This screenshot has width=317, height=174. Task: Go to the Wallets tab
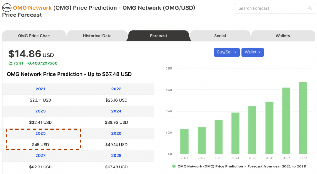[x=283, y=36]
